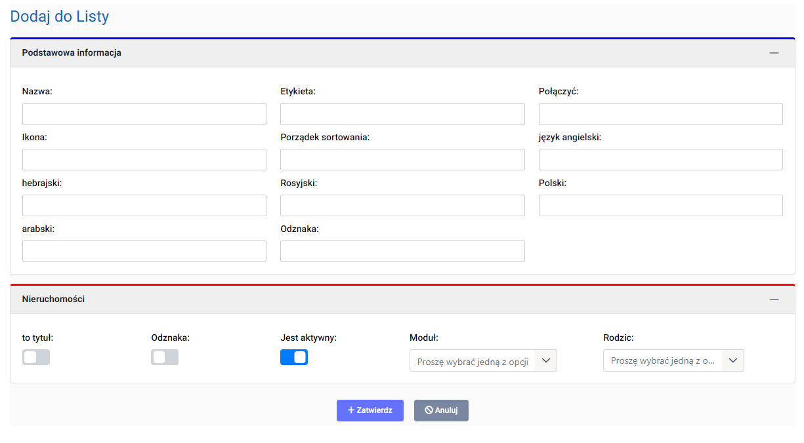The height and width of the screenshot is (443, 804).
Task: Enable the Odznaka toggle switch
Action: (165, 357)
